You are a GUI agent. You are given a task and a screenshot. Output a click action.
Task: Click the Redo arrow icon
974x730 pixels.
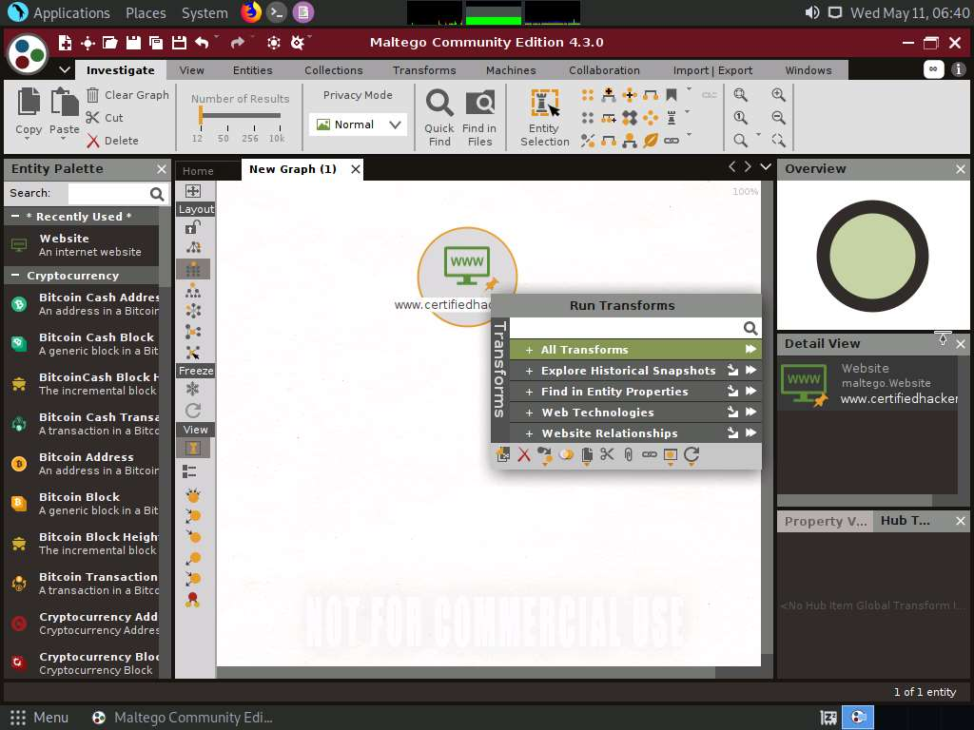pyautogui.click(x=237, y=42)
